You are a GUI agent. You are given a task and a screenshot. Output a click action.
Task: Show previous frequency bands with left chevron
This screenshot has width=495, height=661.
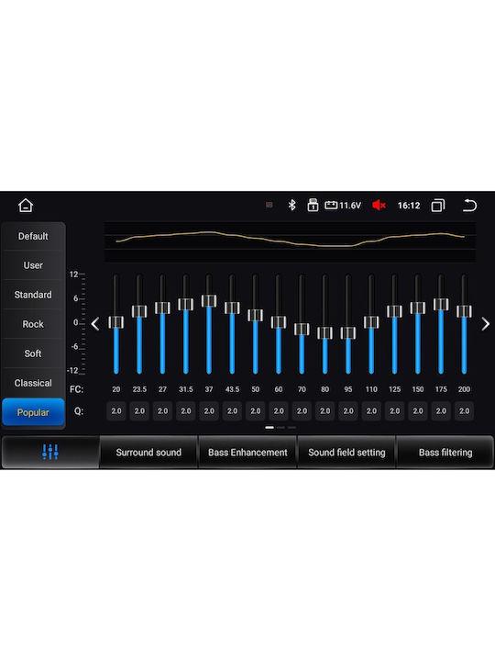click(95, 324)
